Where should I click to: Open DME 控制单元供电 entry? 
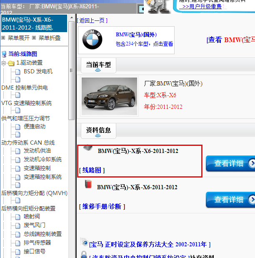coord(25,88)
